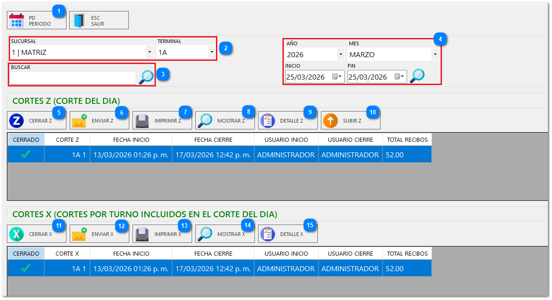Click Total Recibos header in Cortes Z table
The height and width of the screenshot is (300, 552).
407,139
